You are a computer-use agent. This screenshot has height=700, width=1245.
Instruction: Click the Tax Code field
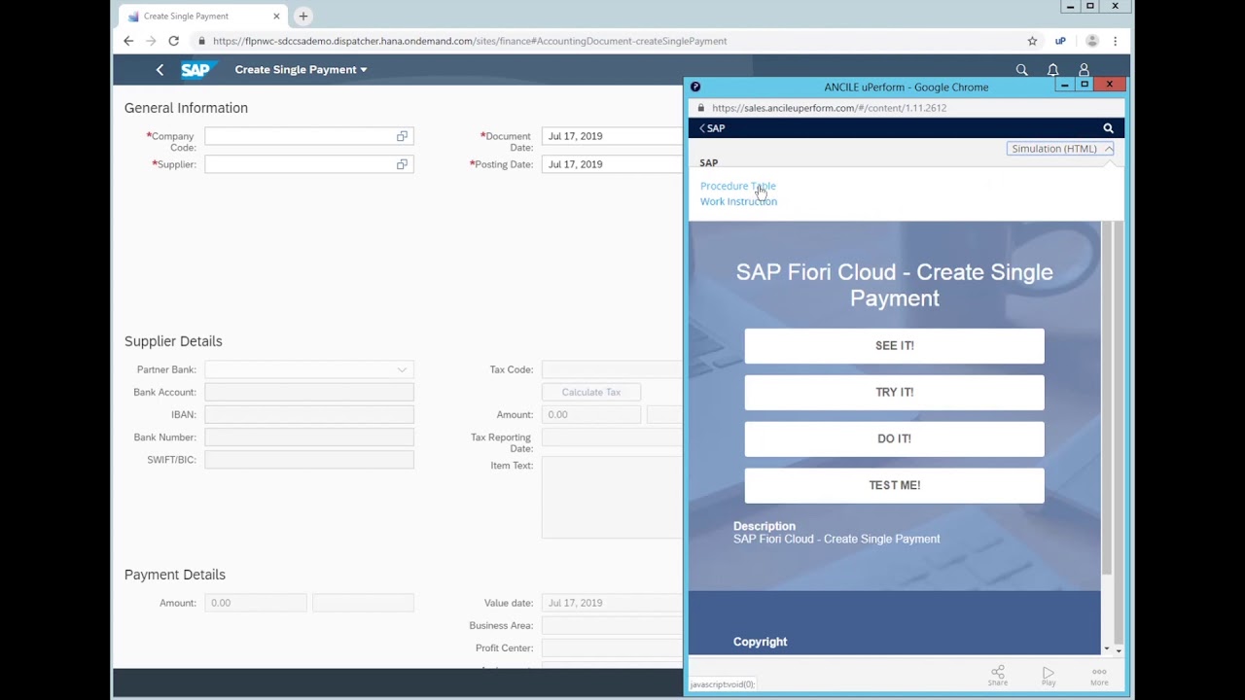click(612, 369)
